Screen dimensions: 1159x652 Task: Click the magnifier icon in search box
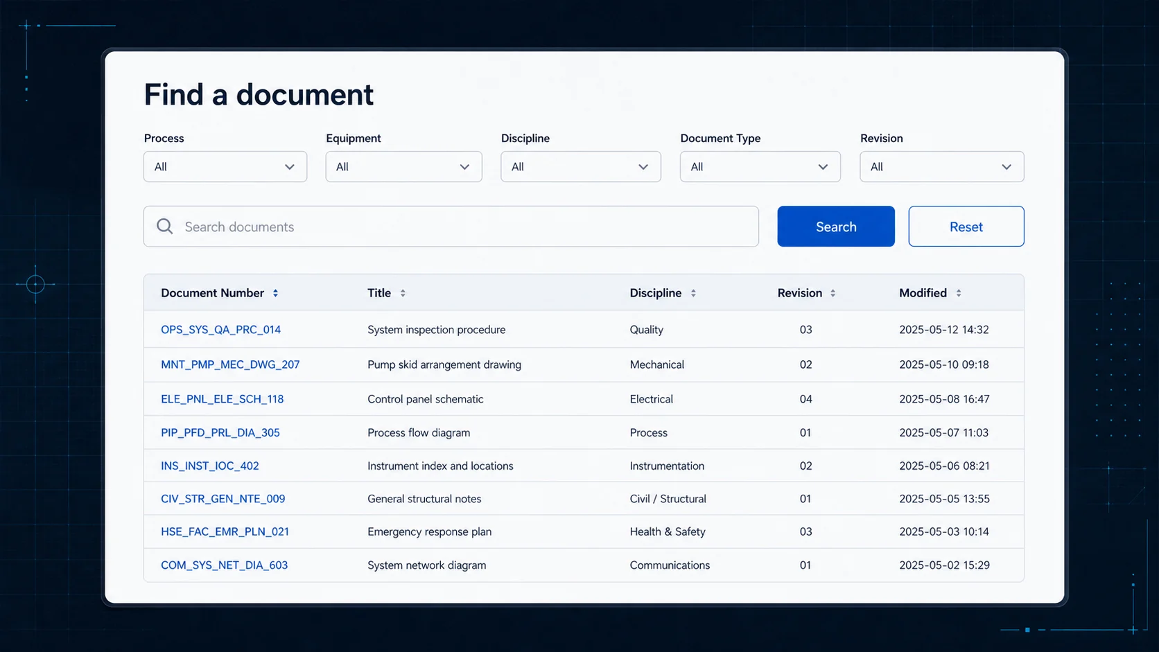pos(164,227)
